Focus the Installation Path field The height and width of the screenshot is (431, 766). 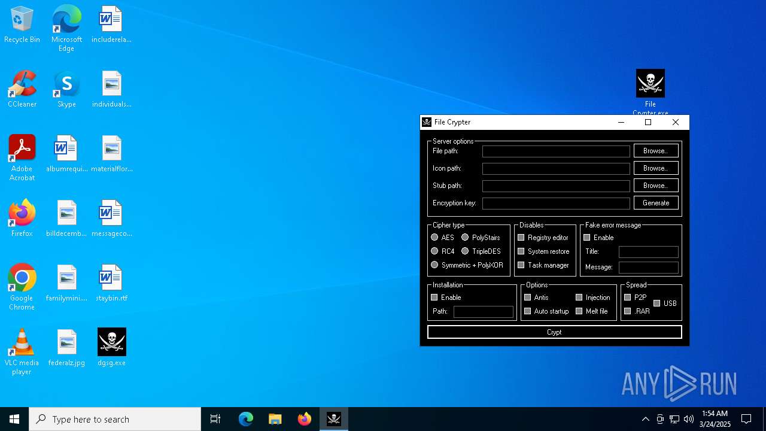point(484,312)
